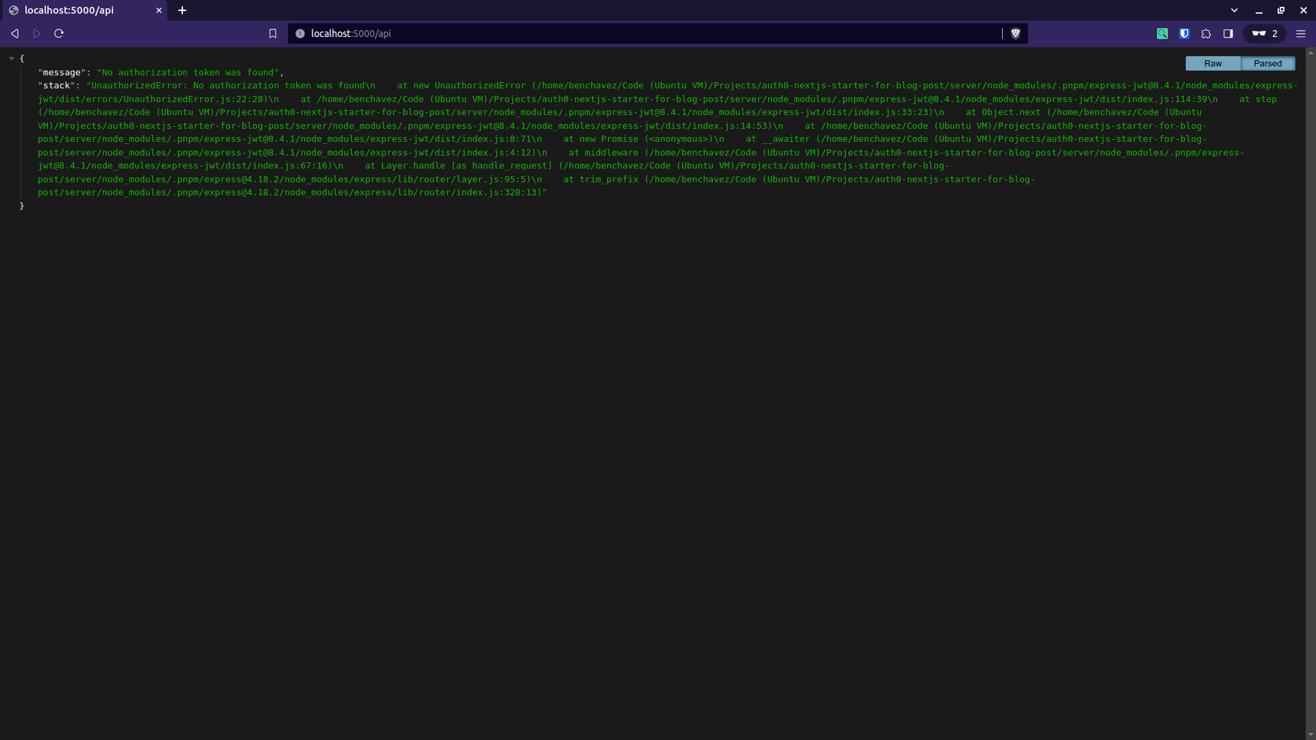Viewport: 1316px width, 740px height.
Task: Keep the Parsed view selected
Action: click(1267, 63)
